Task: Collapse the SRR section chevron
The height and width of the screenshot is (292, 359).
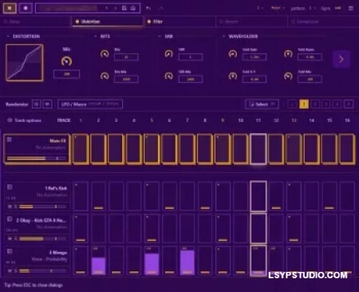Action: pos(160,36)
